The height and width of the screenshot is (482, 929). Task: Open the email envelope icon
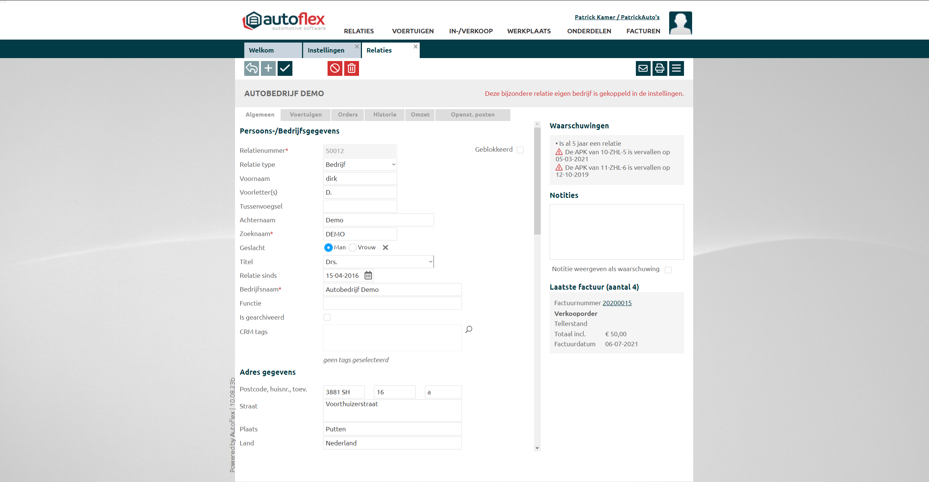coord(643,68)
